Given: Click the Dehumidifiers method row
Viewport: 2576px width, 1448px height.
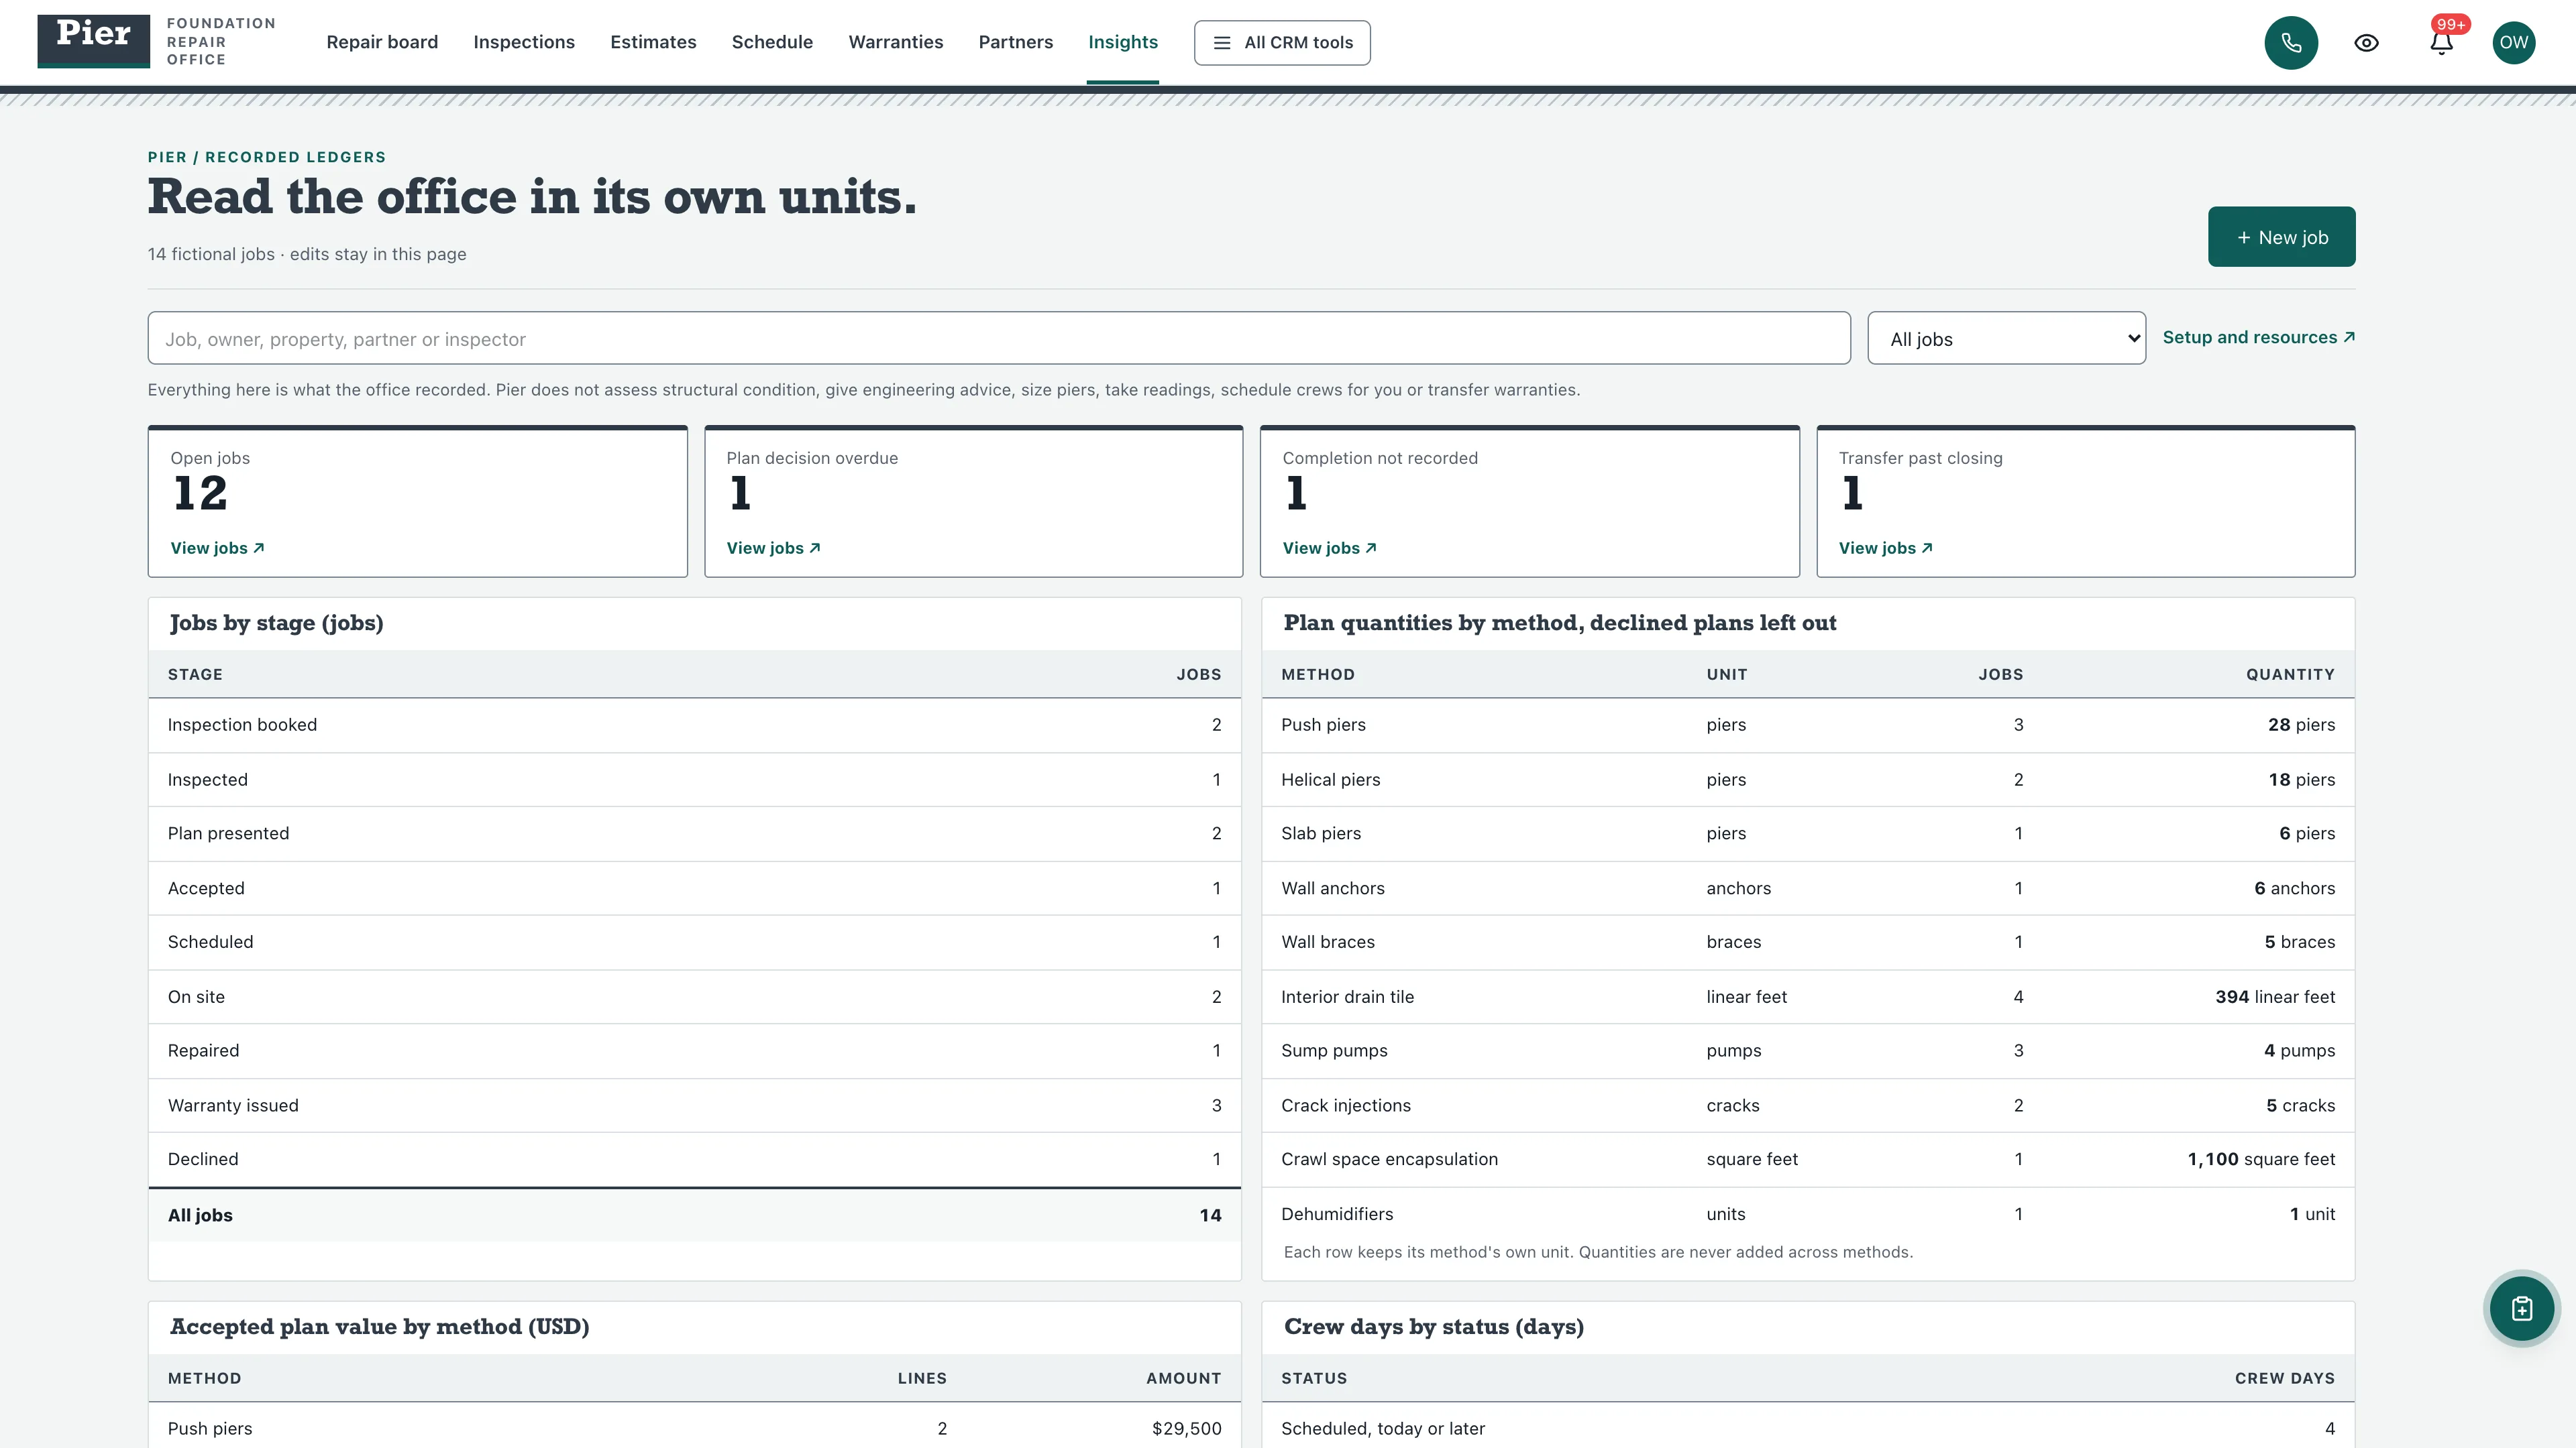Looking at the screenshot, I should pos(1808,1214).
